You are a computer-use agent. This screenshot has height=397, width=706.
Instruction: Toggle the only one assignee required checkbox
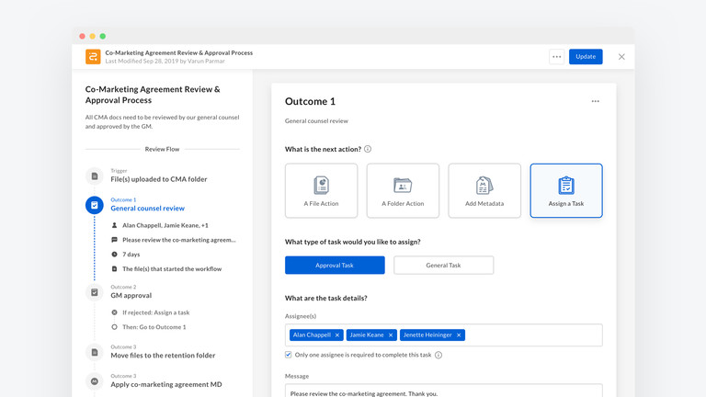tap(289, 355)
